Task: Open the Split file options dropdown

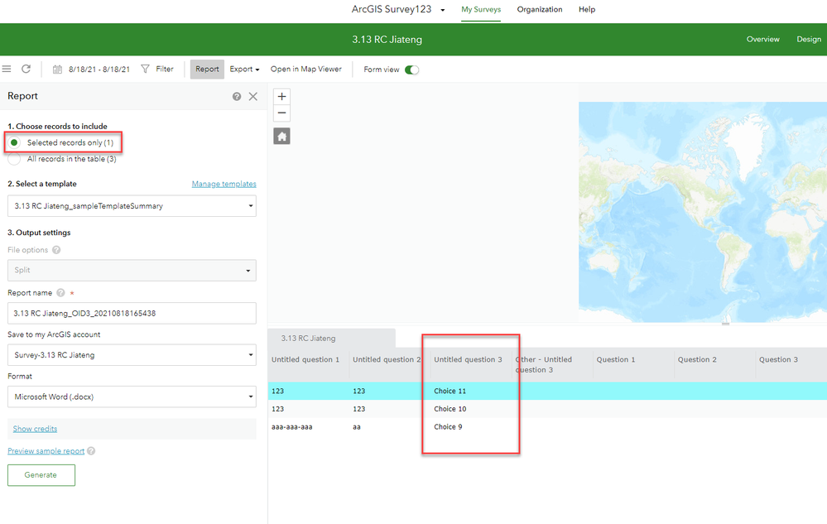Action: pos(132,270)
